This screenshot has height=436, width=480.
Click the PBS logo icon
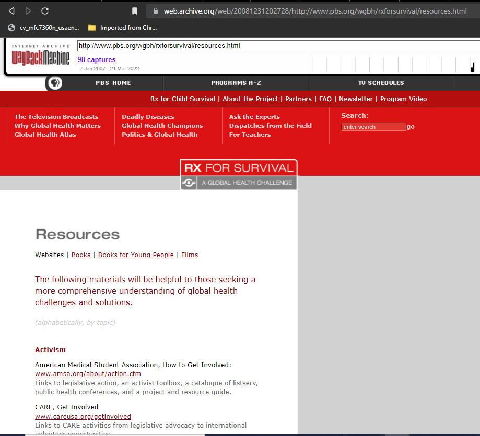click(55, 83)
